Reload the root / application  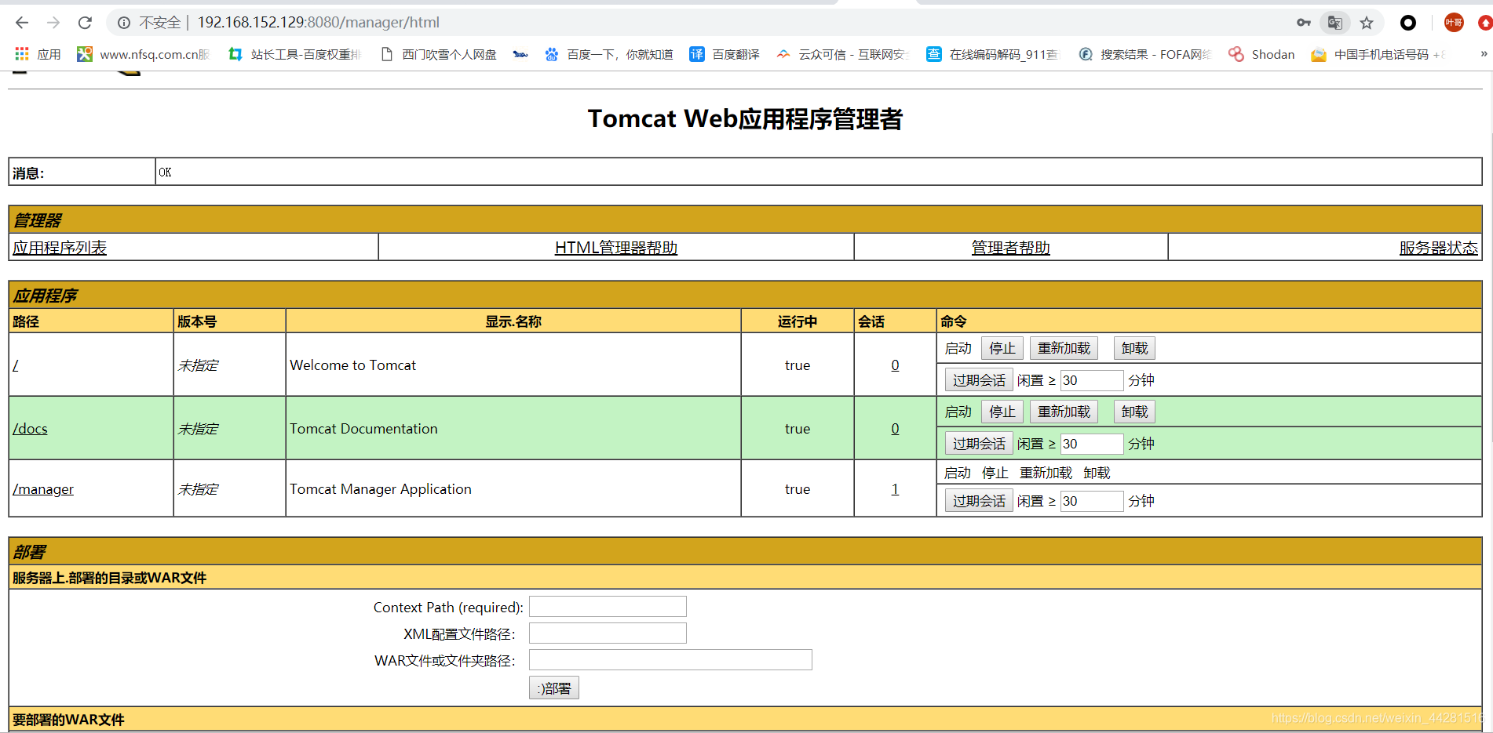point(1064,348)
